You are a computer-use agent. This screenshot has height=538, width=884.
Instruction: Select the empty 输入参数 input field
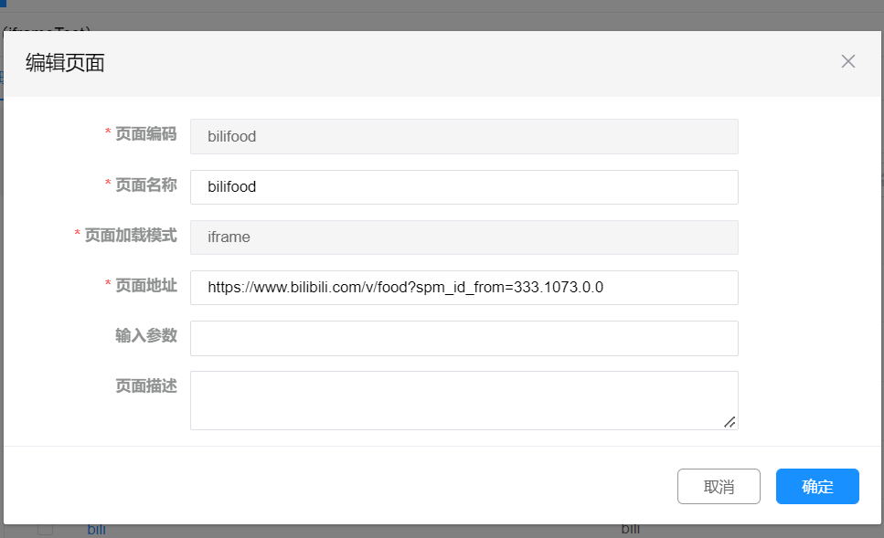[x=463, y=338]
